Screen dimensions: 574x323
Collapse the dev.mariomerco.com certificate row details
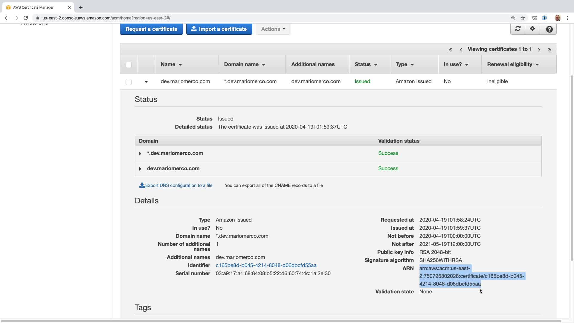click(x=146, y=82)
